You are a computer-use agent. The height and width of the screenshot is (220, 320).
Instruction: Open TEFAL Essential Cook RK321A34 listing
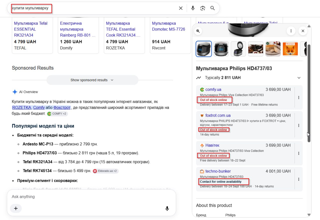click(123, 29)
